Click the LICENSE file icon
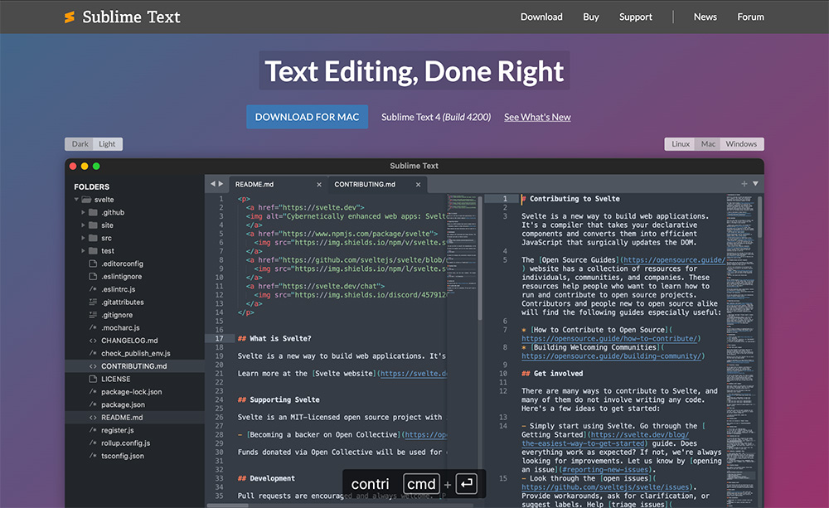Image resolution: width=829 pixels, height=508 pixels. (93, 379)
